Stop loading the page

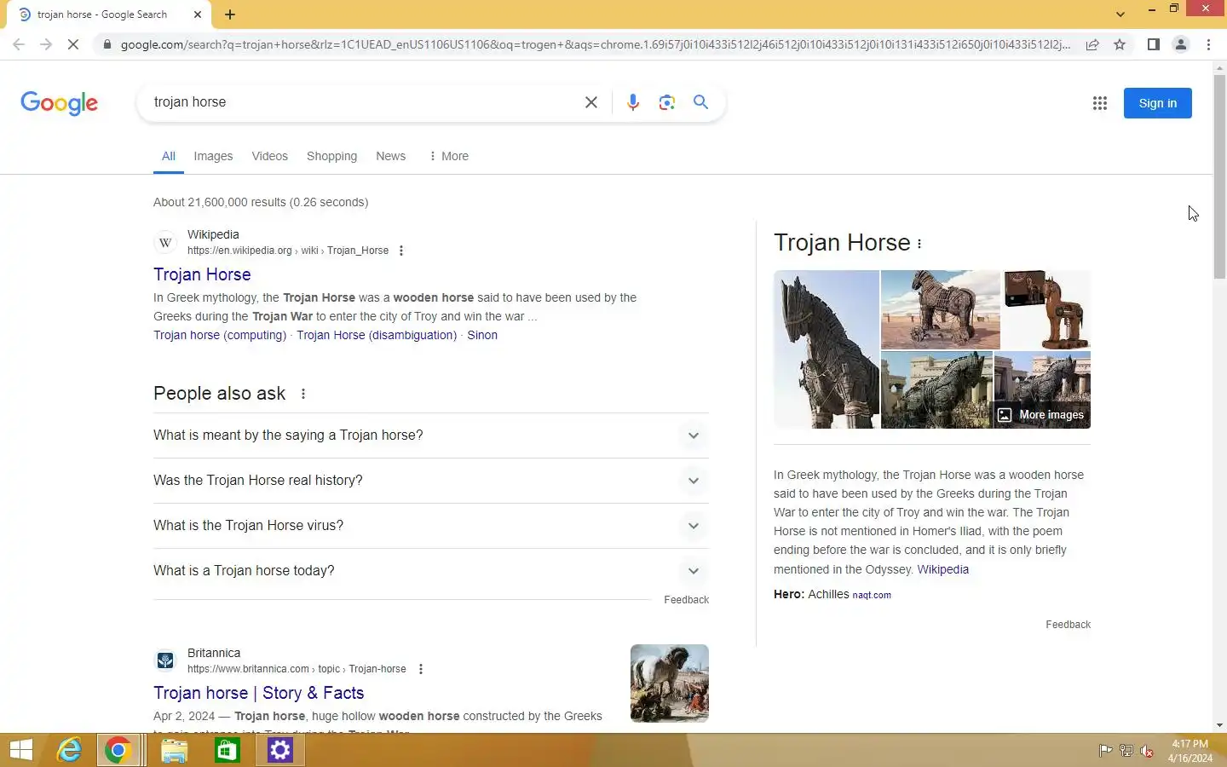coord(73,44)
